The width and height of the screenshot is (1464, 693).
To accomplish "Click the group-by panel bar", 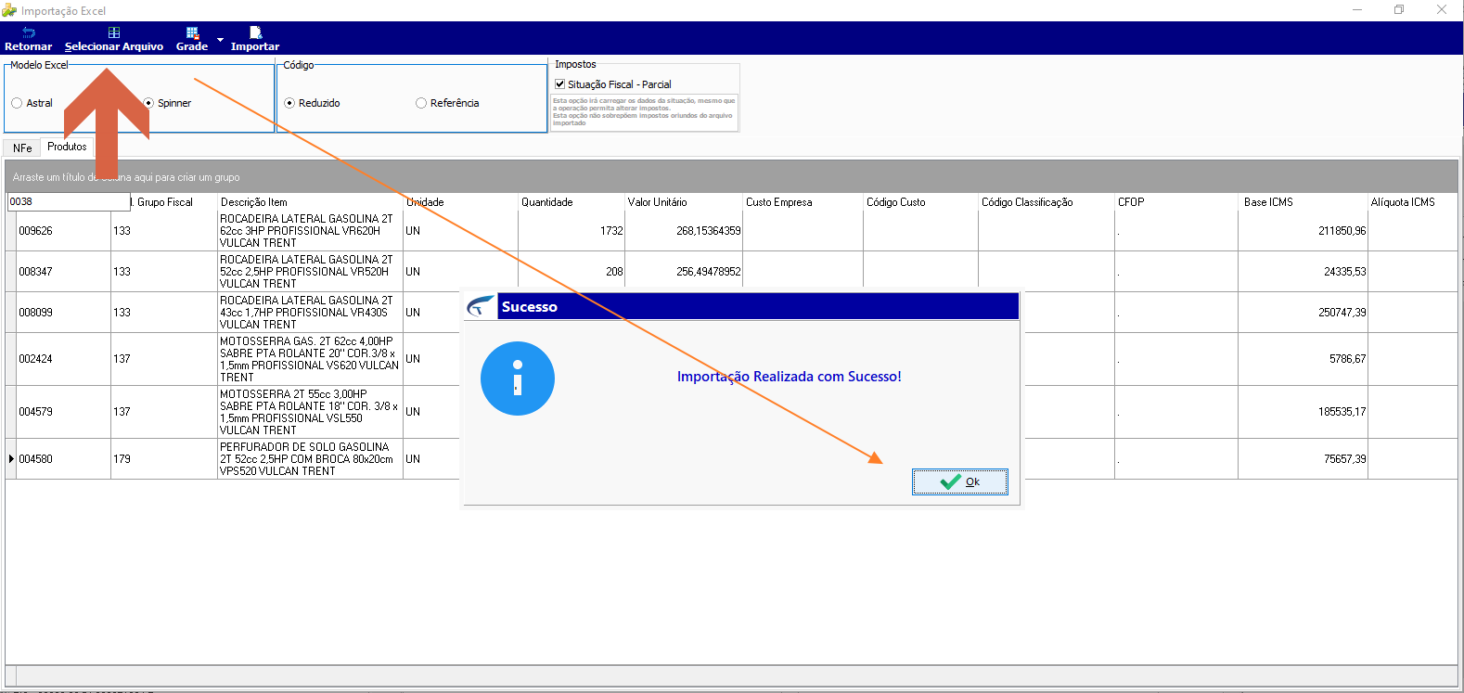I will click(x=732, y=177).
